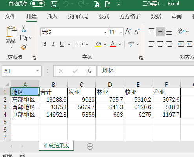Toggle Italic formatting
Viewport: 194px width, 157px height.
click(53, 44)
